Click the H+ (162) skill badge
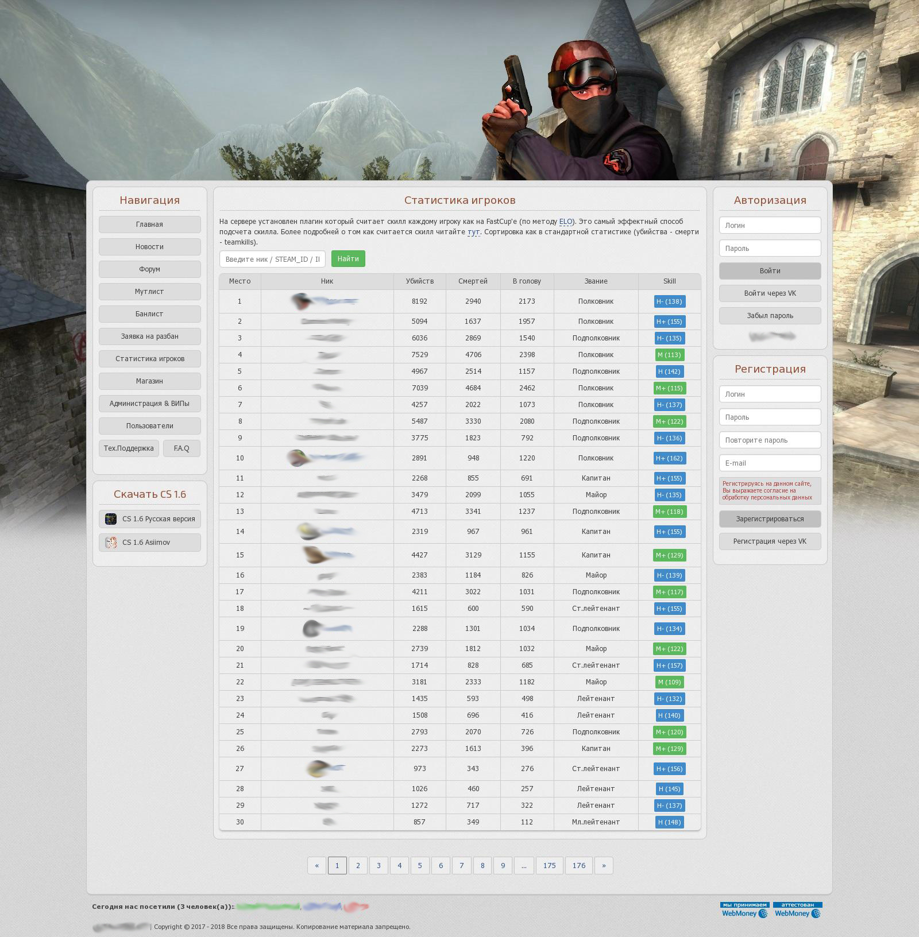Viewport: 919px width, 937px height. coord(669,458)
